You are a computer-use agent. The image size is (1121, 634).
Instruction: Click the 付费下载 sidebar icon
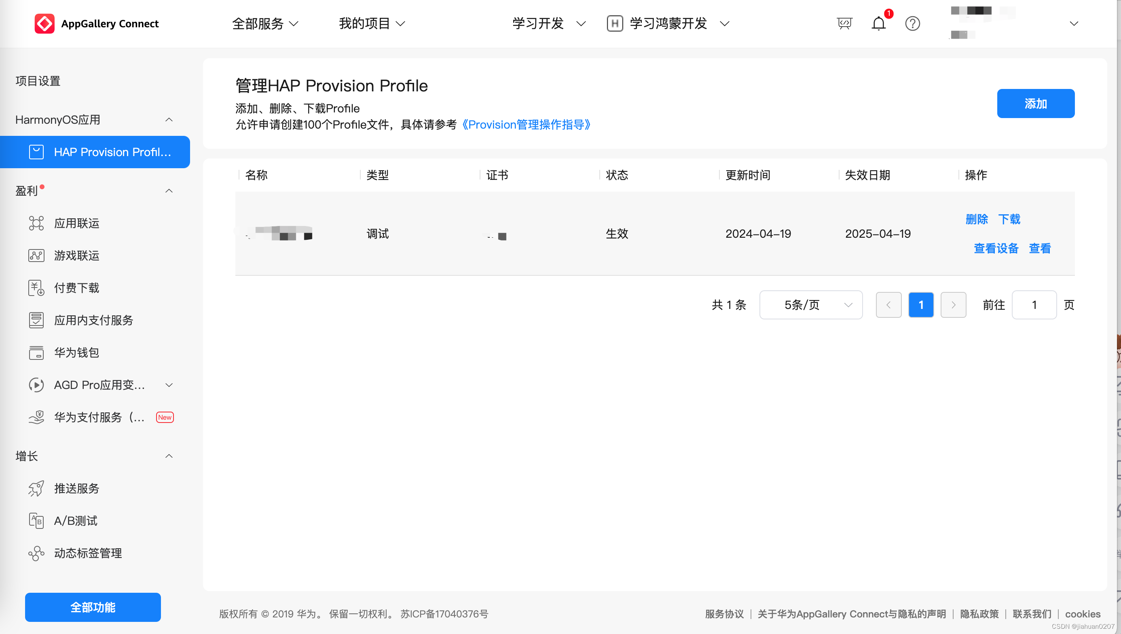coord(36,288)
